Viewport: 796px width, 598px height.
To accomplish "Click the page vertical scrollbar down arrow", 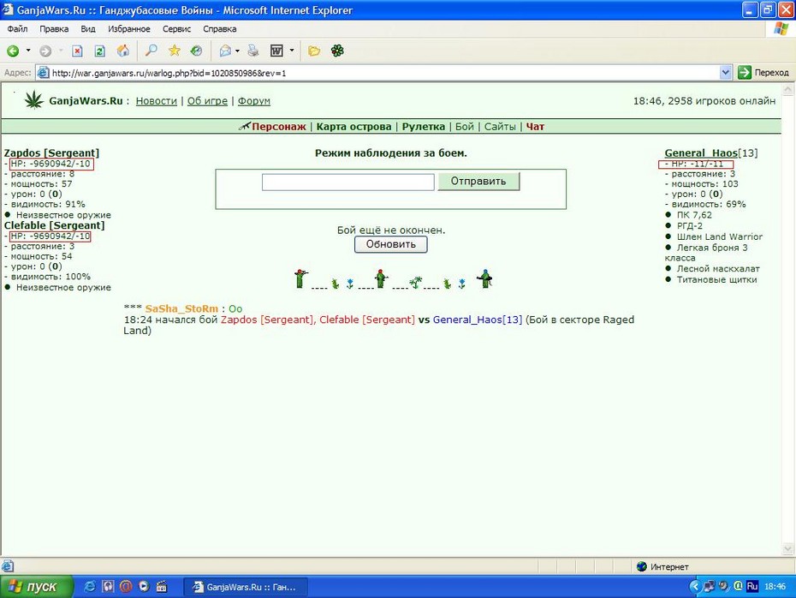I will click(x=788, y=548).
